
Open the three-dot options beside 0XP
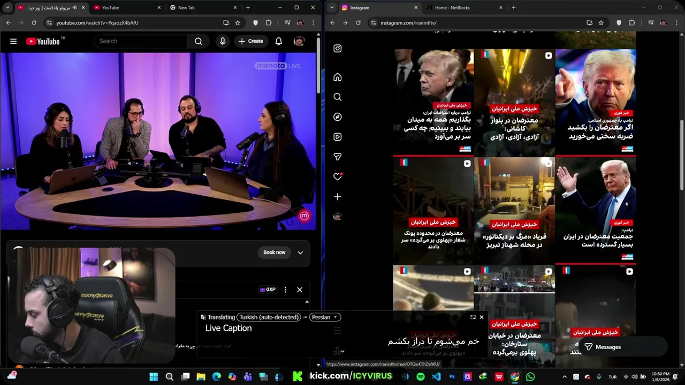(285, 290)
